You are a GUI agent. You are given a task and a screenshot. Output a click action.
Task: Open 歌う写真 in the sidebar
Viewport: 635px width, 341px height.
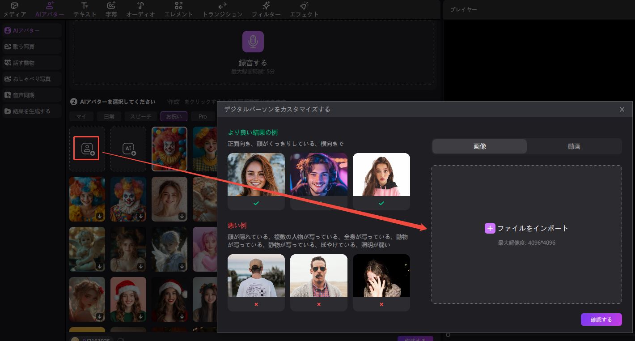point(31,47)
